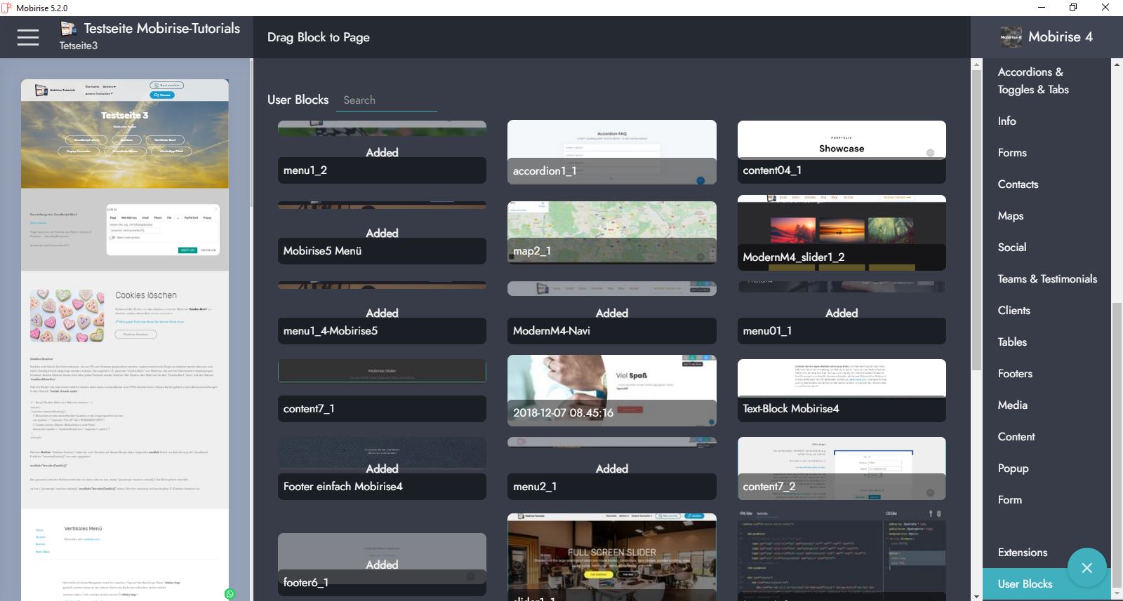This screenshot has height=601, width=1123.
Task: Click the Testseite Mobirise-Tutorials site logo icon
Action: tap(68, 29)
